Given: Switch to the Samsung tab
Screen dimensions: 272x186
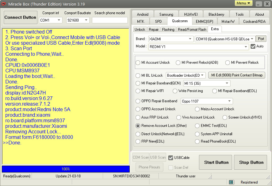Looking at the screenshot, I should click(x=166, y=14).
